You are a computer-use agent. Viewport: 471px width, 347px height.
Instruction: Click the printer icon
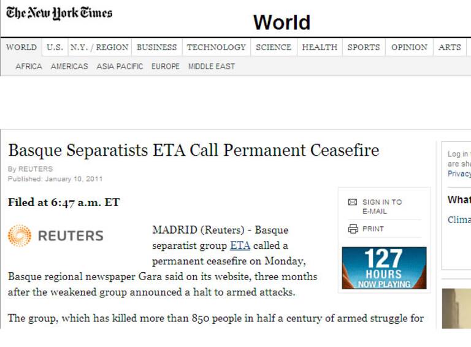pyautogui.click(x=353, y=229)
